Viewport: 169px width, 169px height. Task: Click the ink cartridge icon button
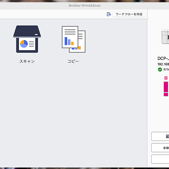pos(160,136)
